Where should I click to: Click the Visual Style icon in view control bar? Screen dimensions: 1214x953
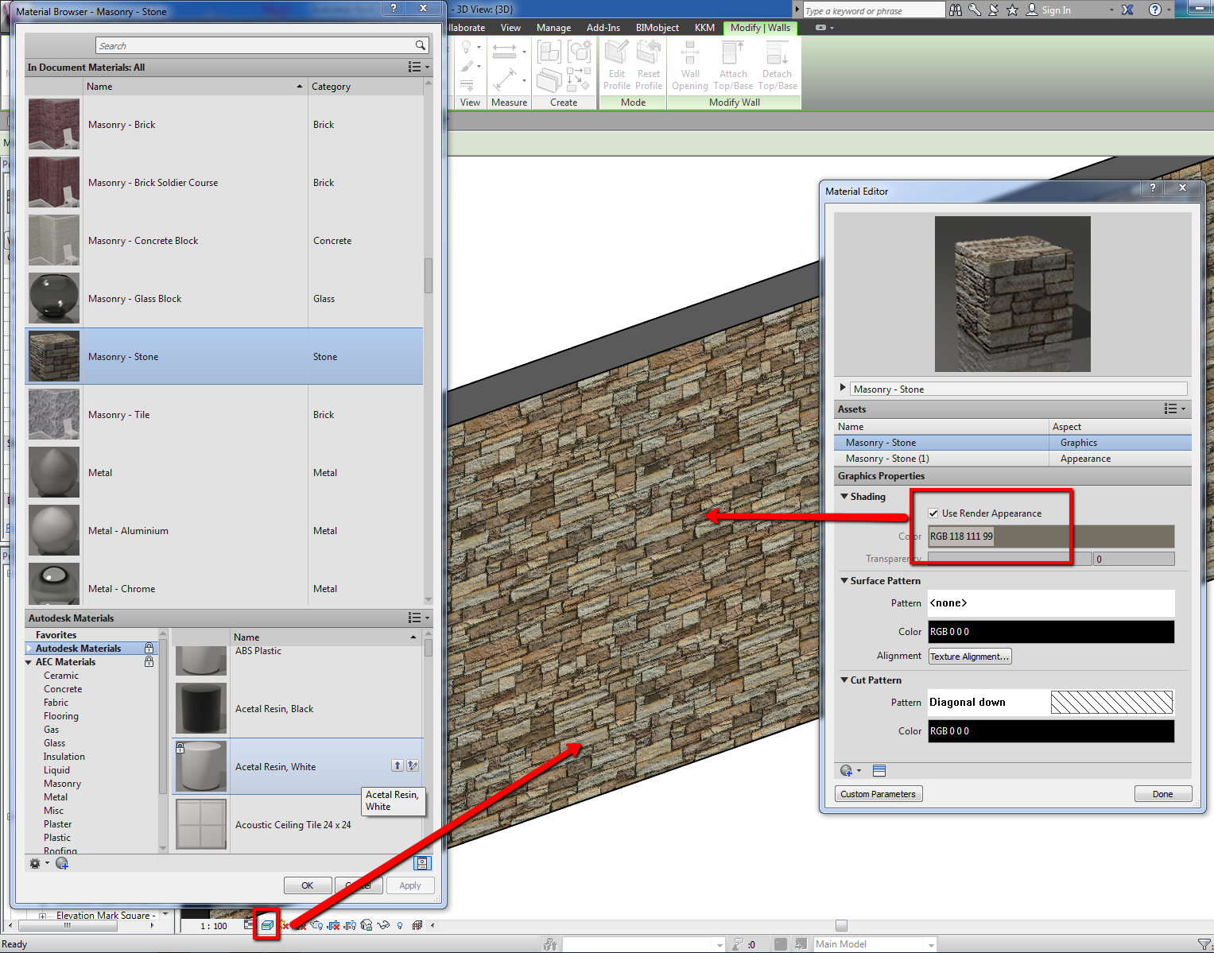267,925
